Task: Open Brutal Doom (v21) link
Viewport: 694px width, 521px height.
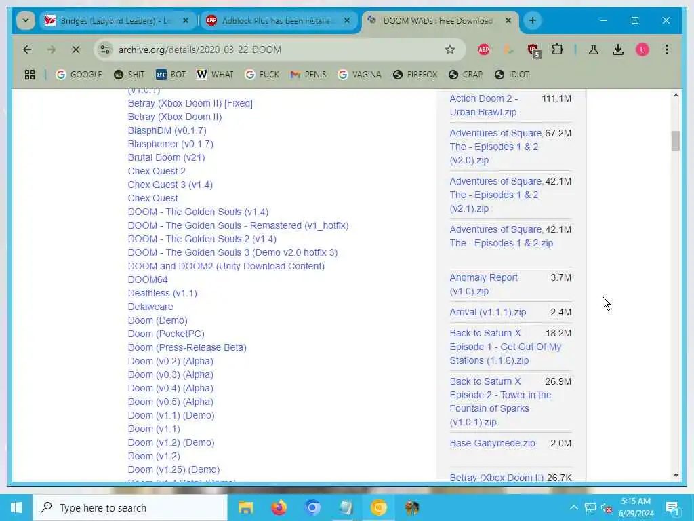Action: pos(167,157)
